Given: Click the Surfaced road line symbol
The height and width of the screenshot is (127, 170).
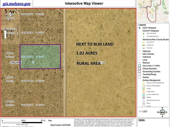Looking at the screenshot, I should [144, 48].
